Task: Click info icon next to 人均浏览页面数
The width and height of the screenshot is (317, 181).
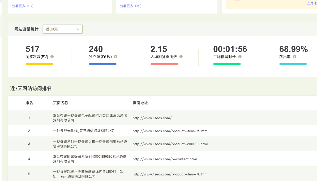Action: tap(181, 57)
